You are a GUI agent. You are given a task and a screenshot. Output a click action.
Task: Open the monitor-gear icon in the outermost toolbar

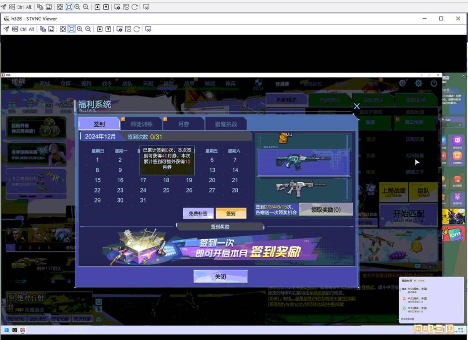click(117, 7)
